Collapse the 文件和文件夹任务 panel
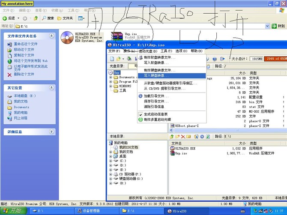 click(x=51, y=36)
